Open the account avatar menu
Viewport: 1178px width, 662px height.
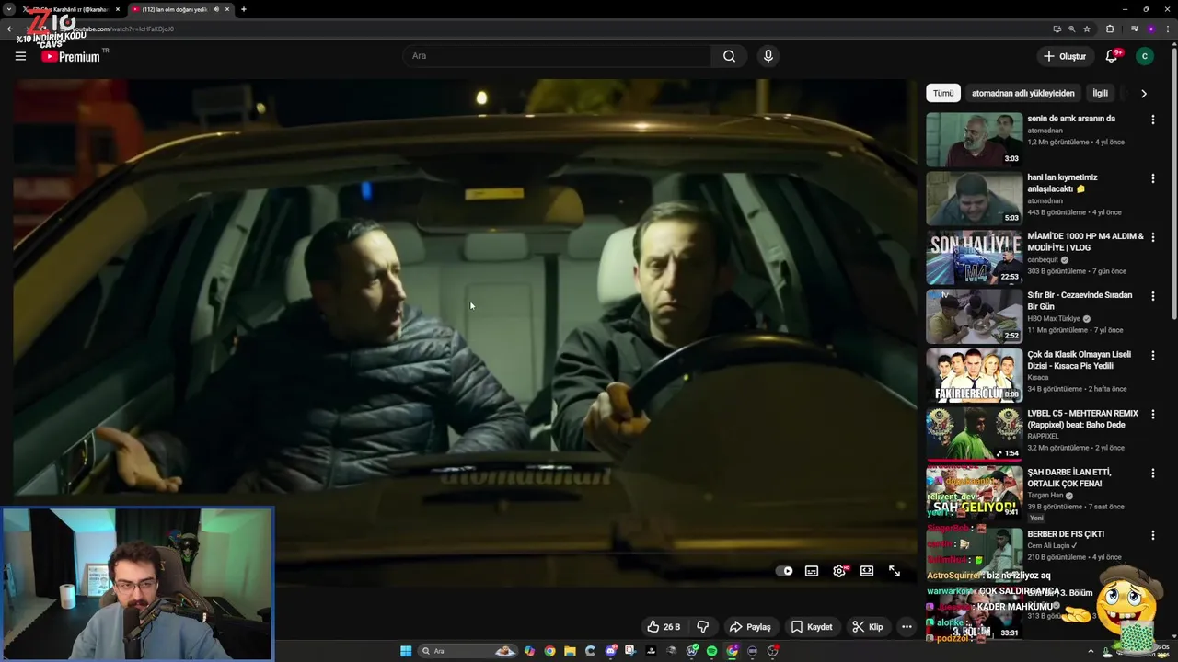click(1145, 56)
